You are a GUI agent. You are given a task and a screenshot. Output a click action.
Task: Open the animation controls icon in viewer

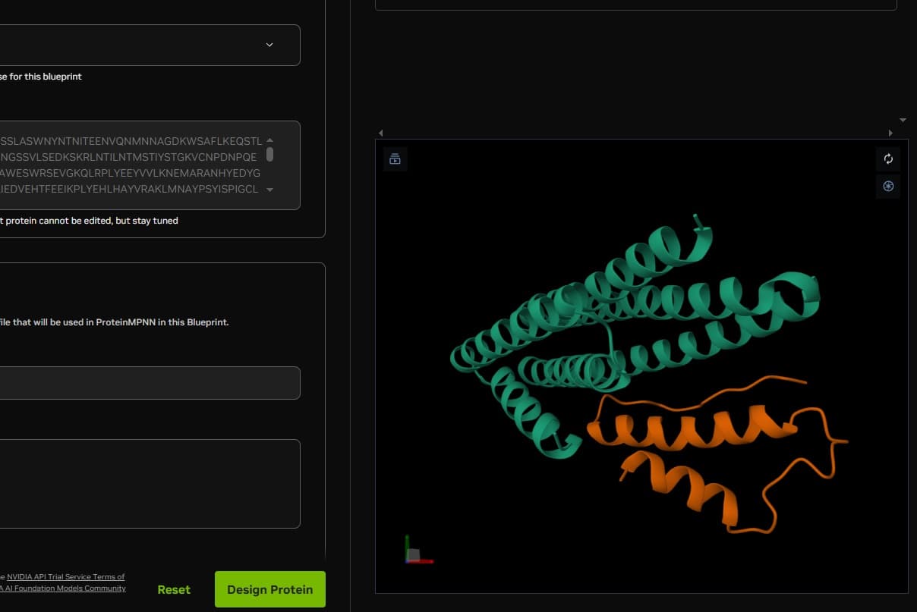point(395,159)
